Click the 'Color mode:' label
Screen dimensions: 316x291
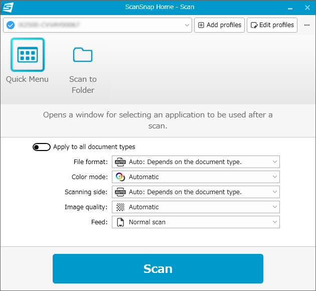click(90, 177)
